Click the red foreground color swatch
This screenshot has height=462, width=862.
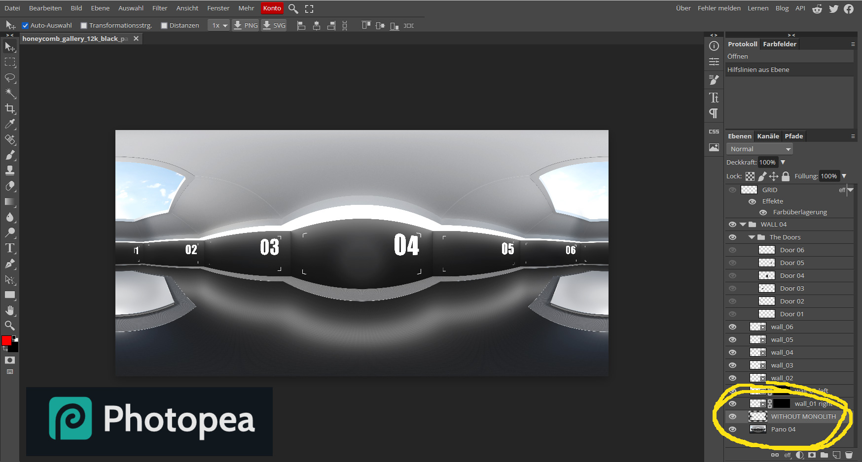[6, 341]
